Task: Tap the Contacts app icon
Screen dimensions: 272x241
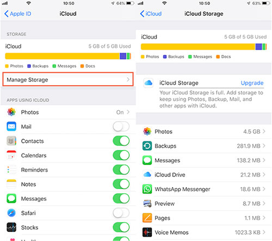Action: [11, 141]
